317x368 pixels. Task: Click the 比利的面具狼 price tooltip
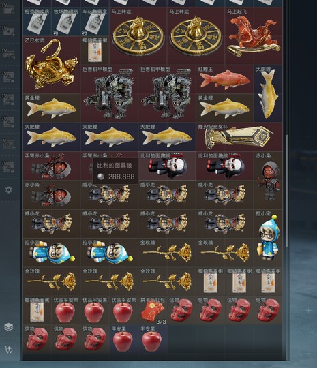coord(115,171)
